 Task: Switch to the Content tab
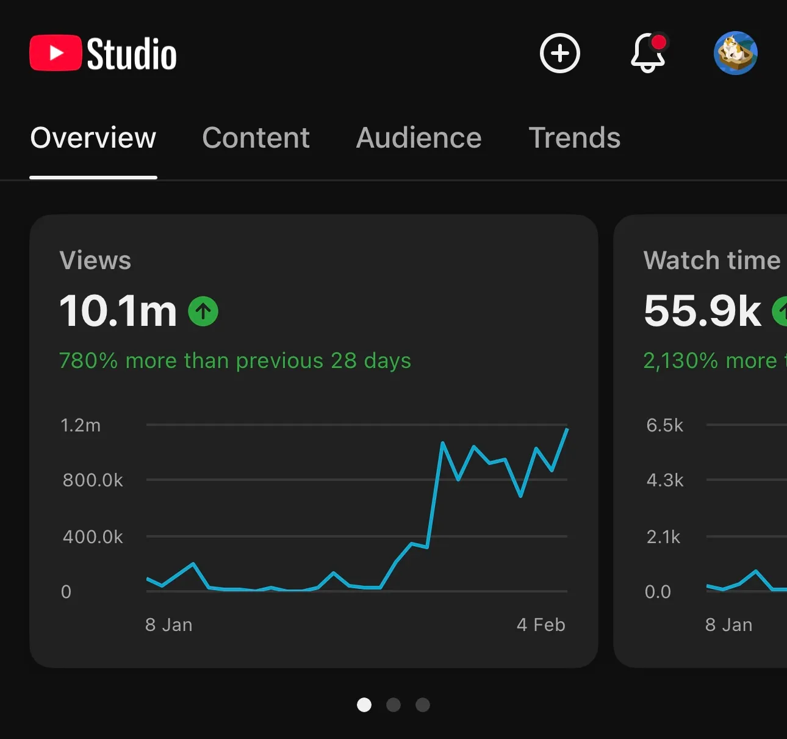256,138
